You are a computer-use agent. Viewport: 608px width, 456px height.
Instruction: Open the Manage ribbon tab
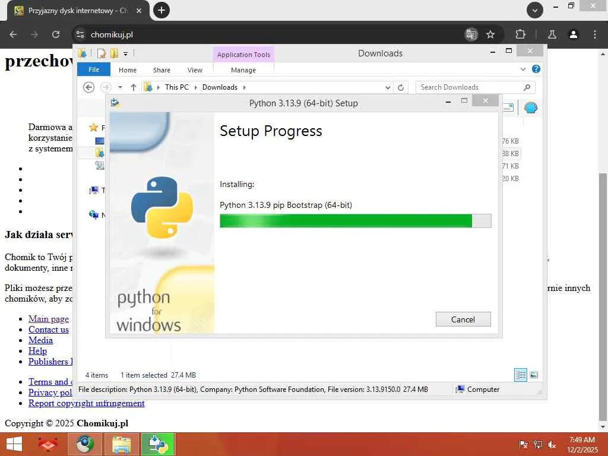[x=243, y=70]
